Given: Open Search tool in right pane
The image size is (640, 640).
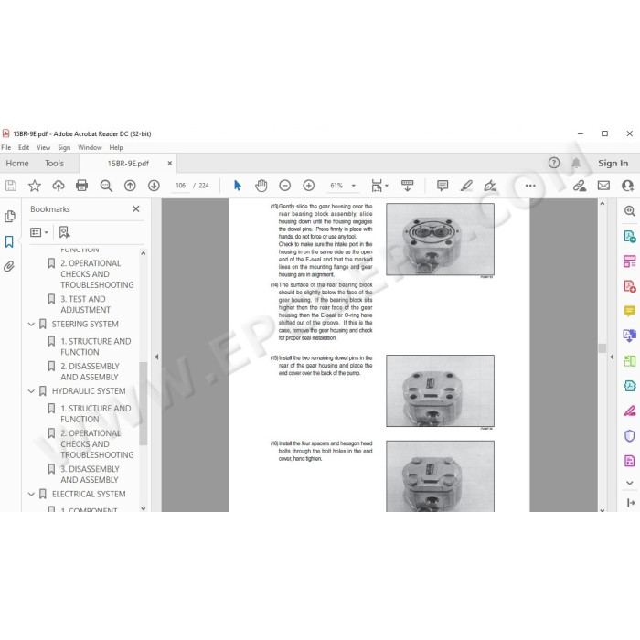Looking at the screenshot, I should 629,211.
